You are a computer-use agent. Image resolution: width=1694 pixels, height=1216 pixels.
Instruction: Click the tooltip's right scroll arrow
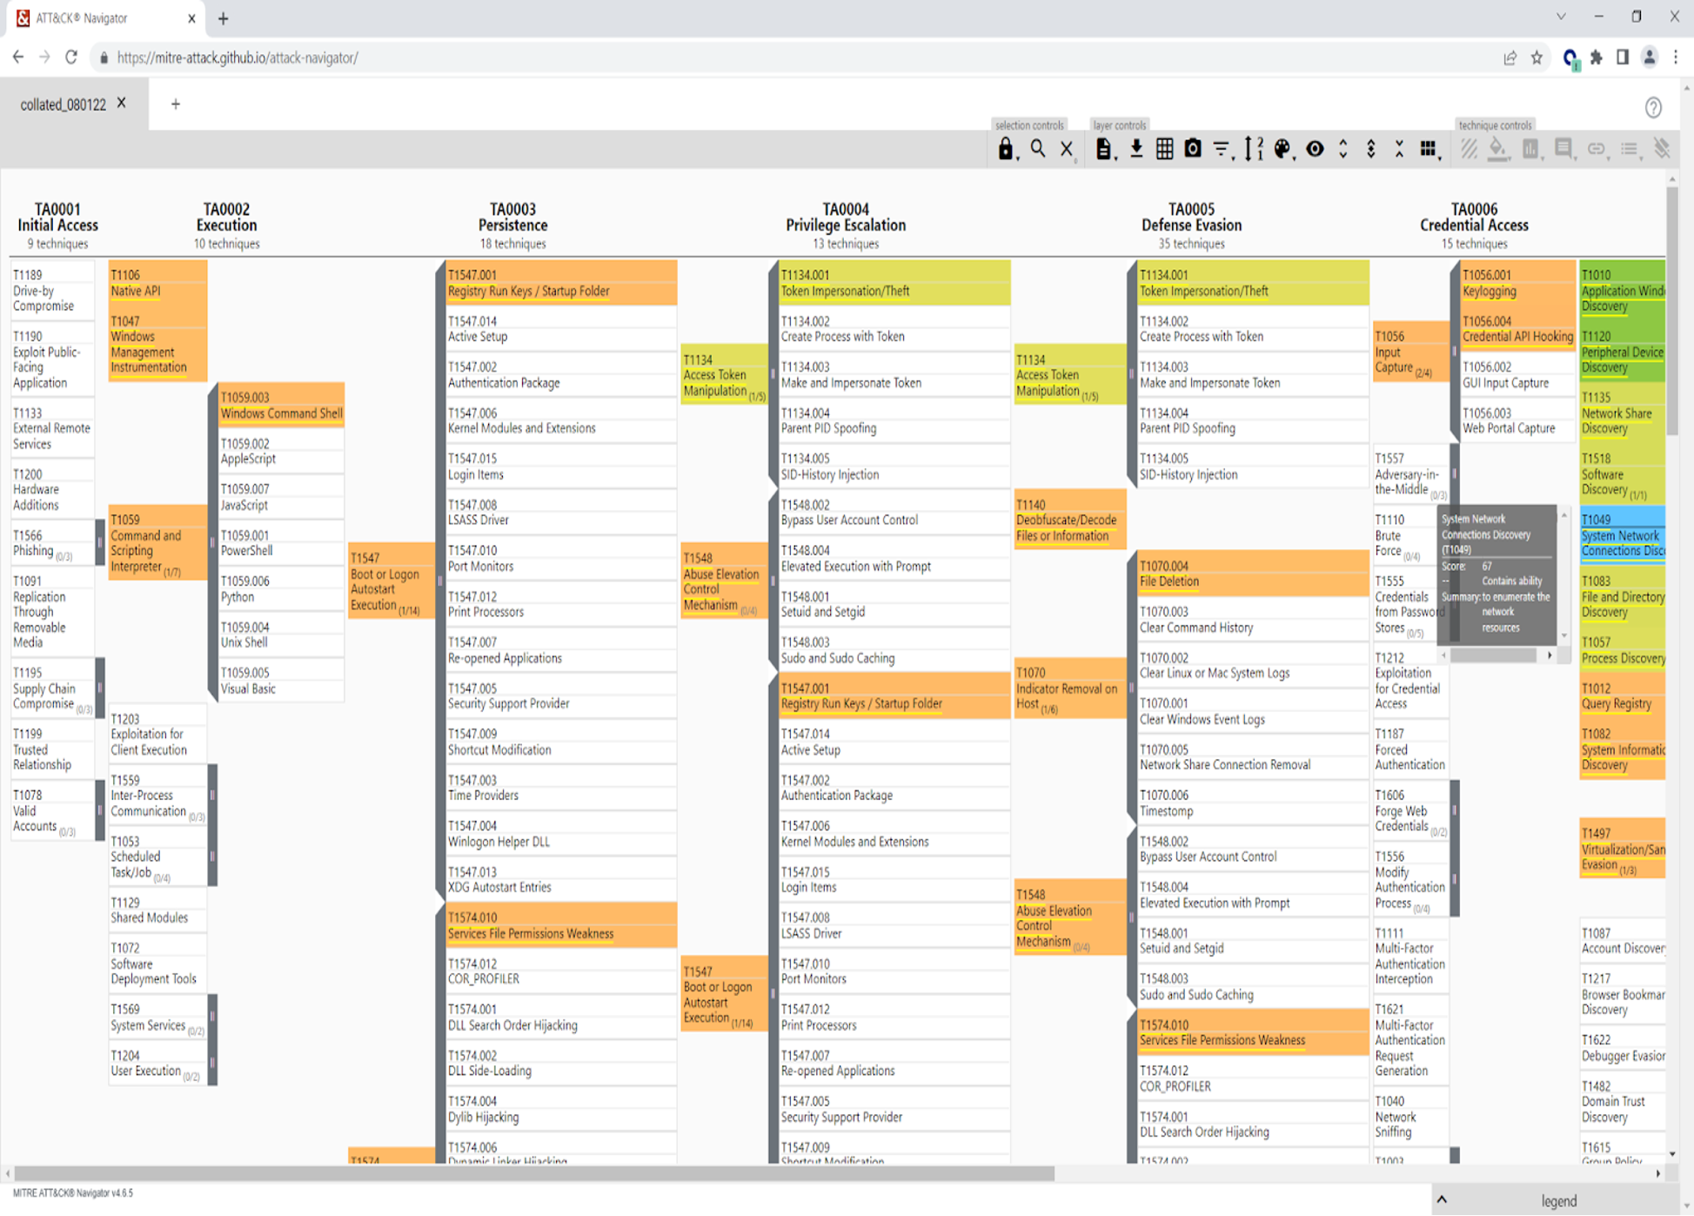1550,655
